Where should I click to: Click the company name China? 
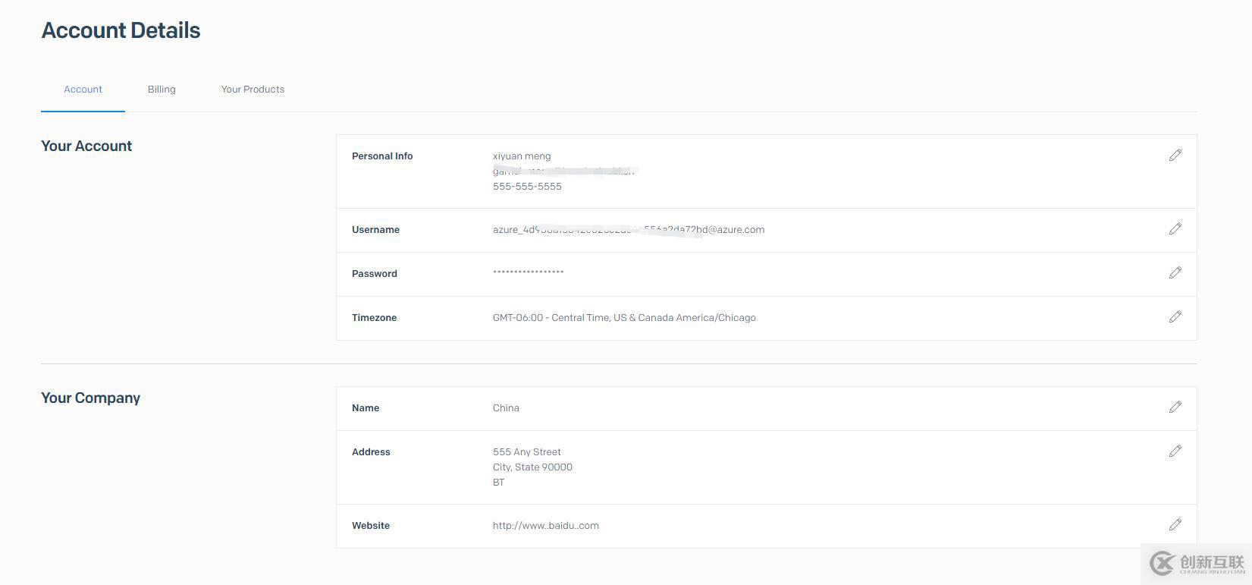[506, 408]
